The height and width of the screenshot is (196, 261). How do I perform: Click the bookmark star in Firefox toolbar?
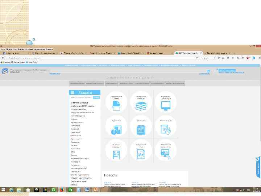(x=219, y=58)
